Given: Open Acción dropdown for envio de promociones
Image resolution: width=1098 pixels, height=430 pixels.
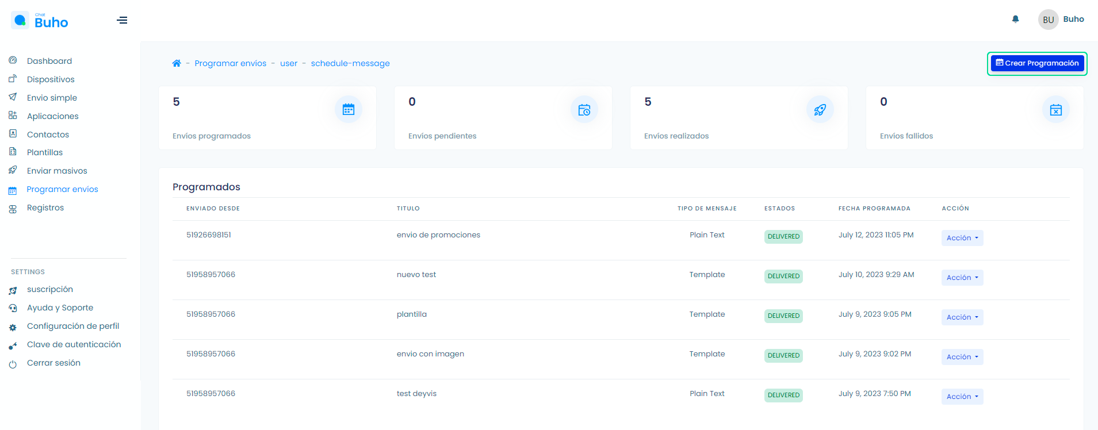Looking at the screenshot, I should tap(962, 238).
